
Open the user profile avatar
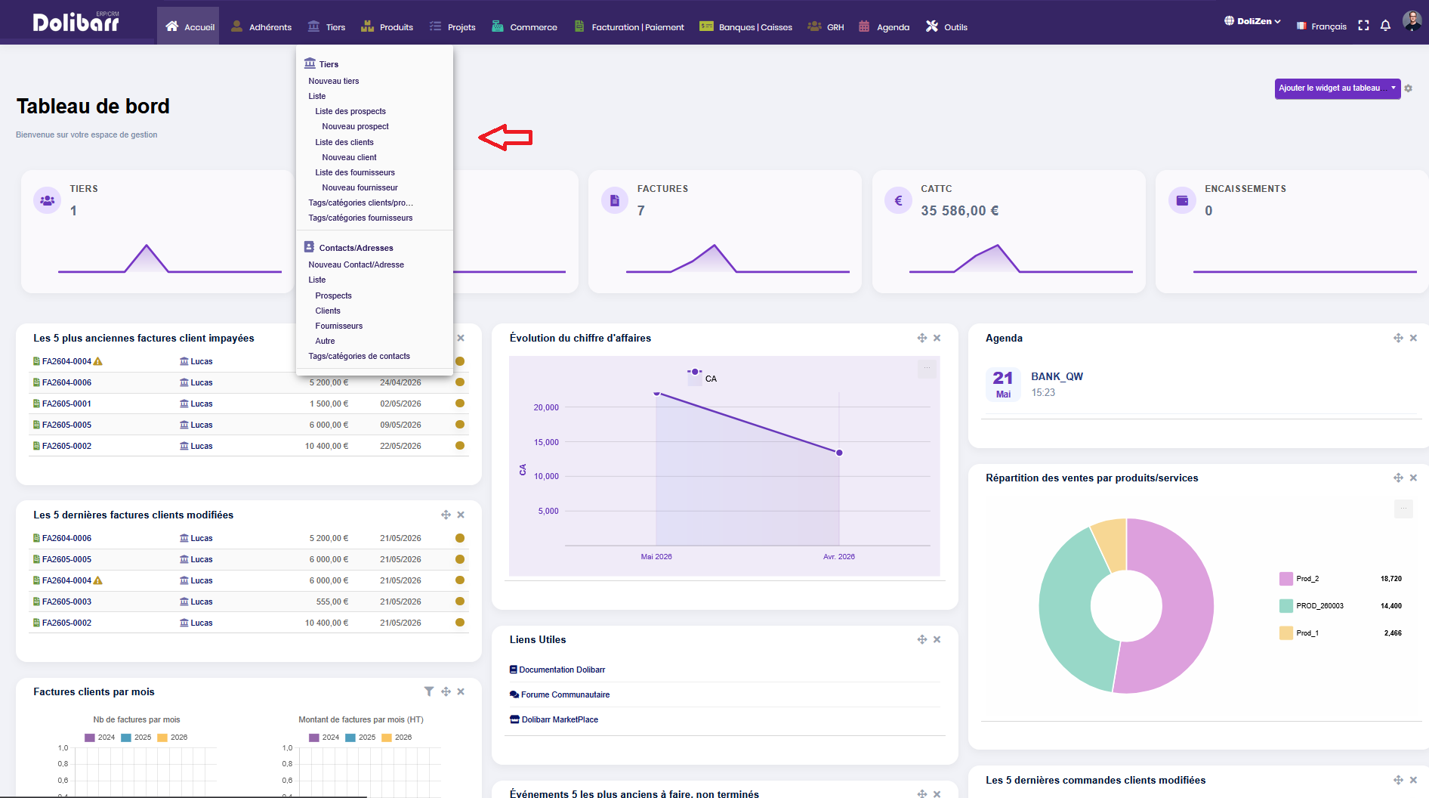[x=1412, y=21]
